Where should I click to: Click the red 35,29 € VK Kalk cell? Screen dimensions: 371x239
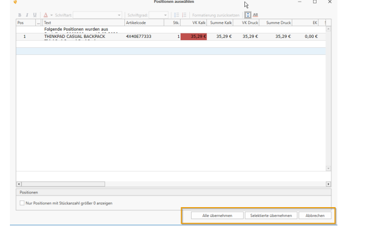(x=194, y=36)
